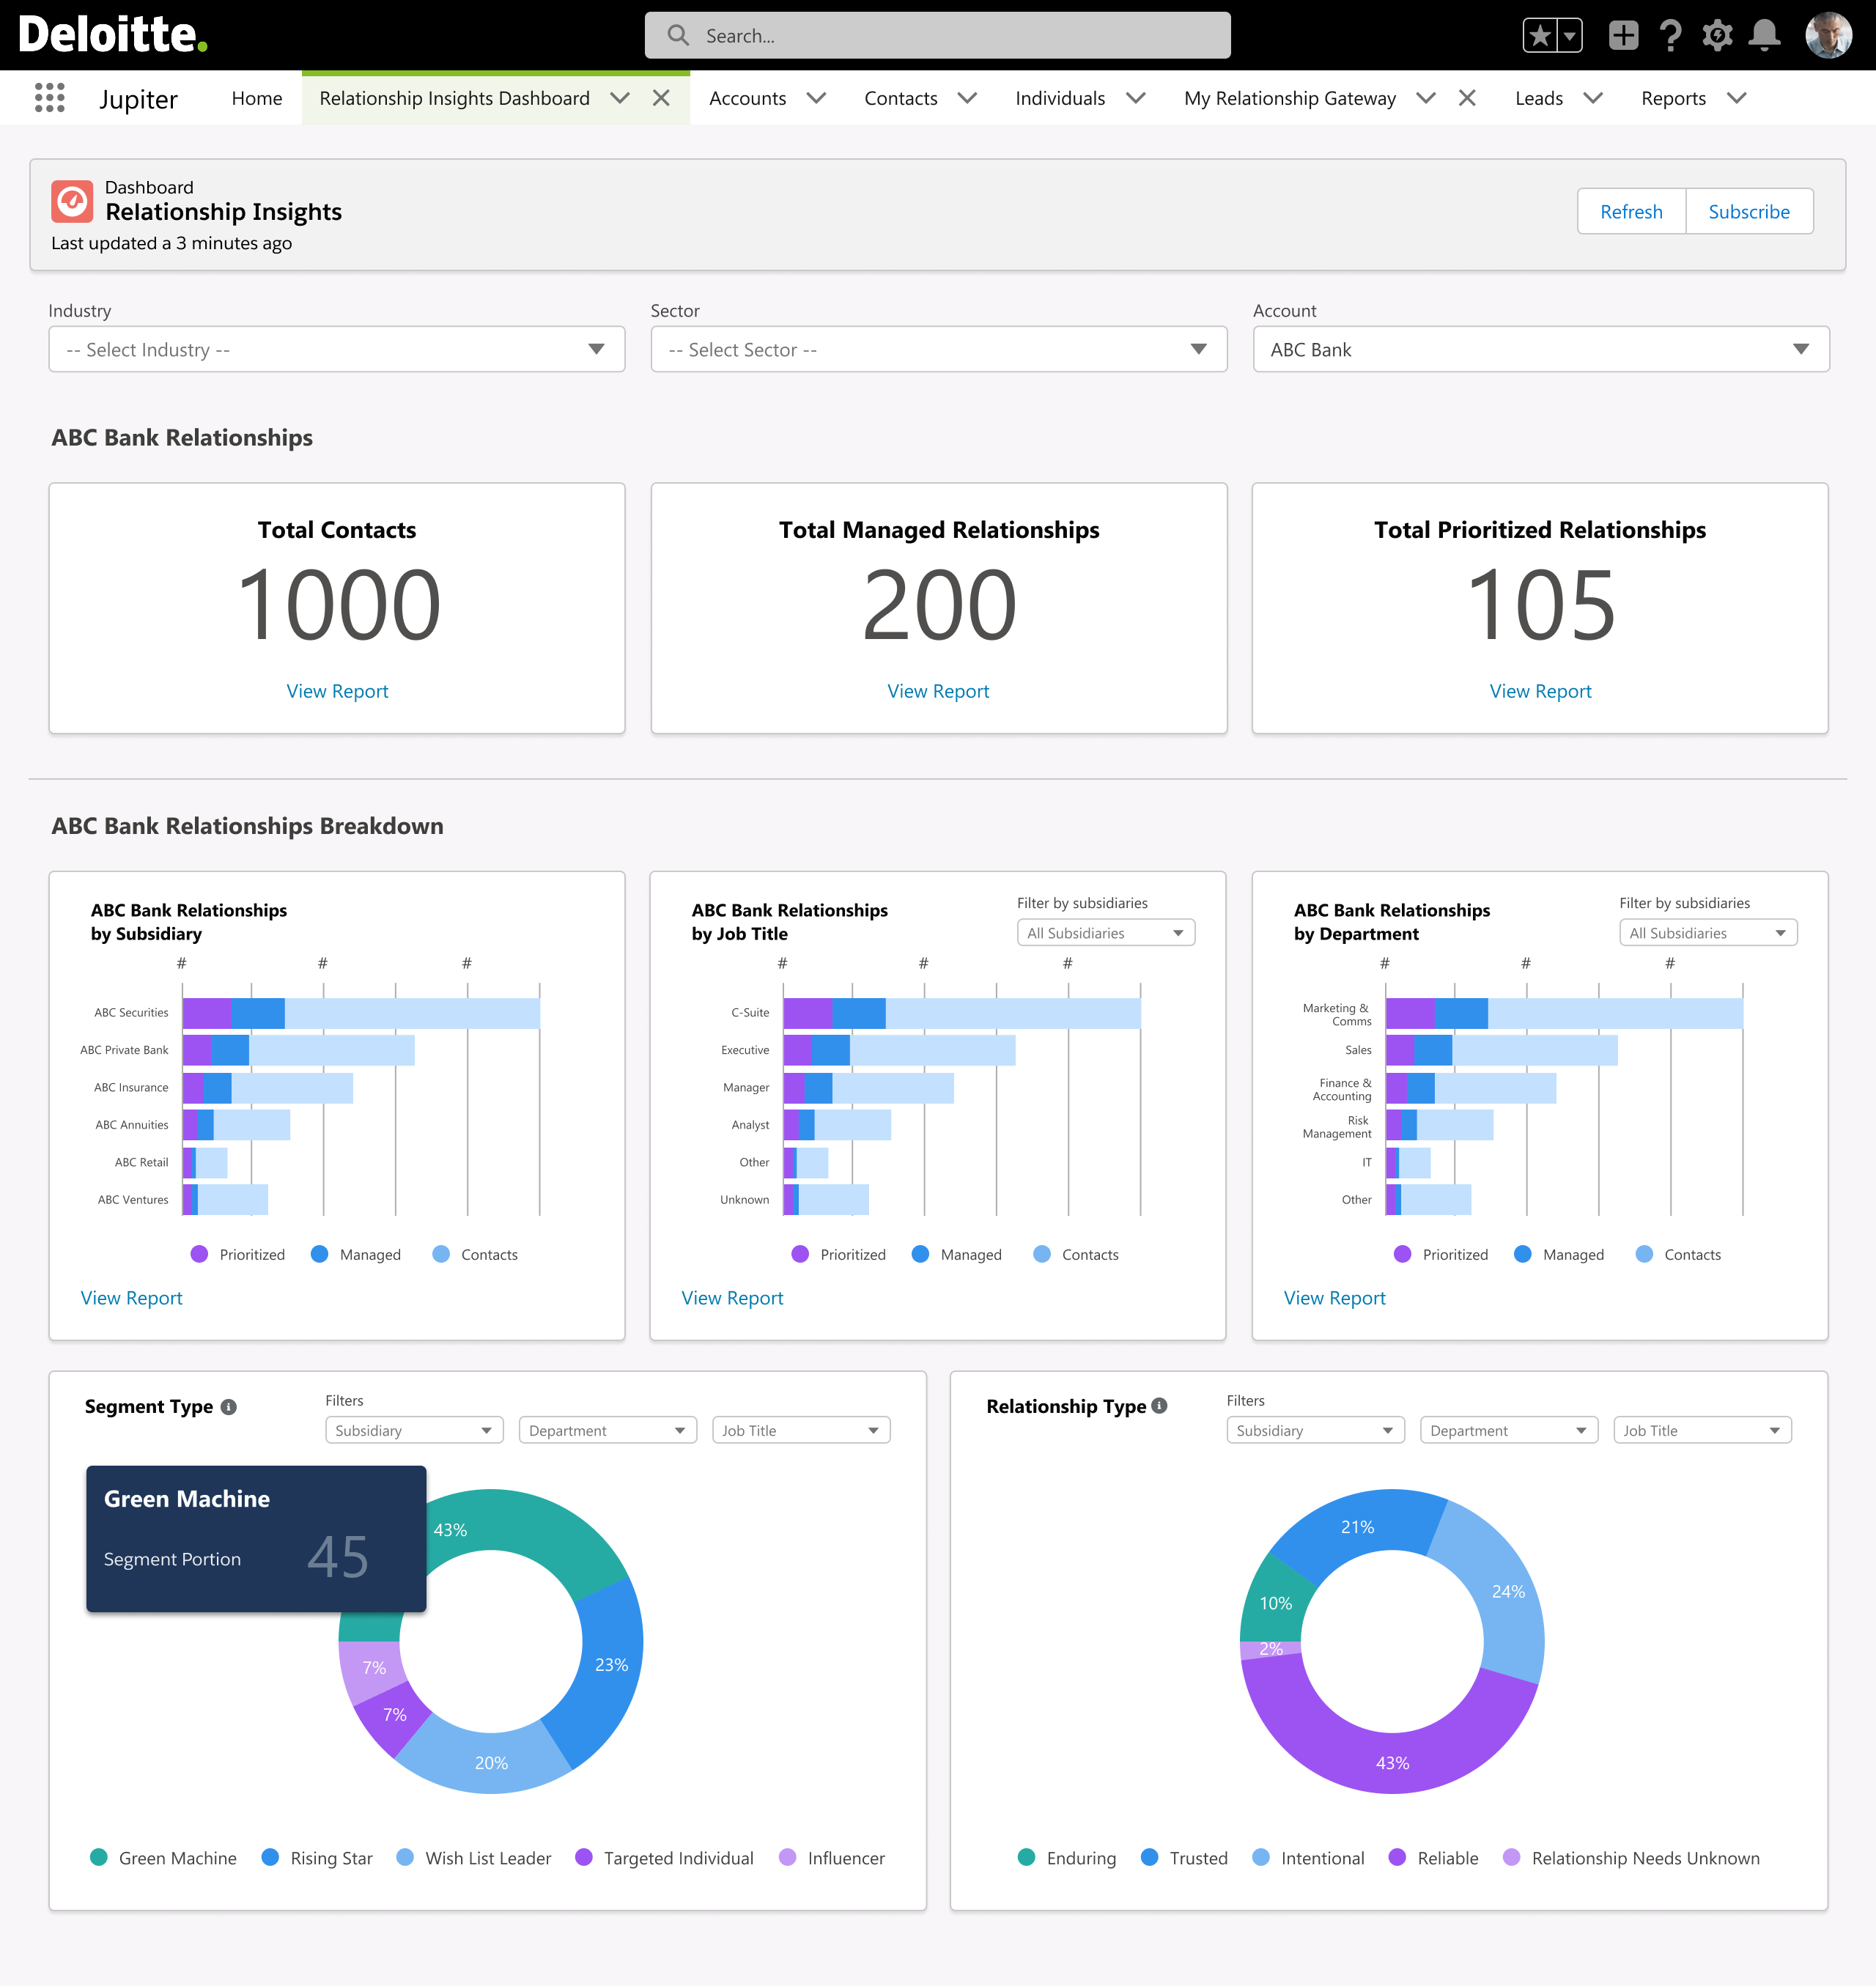This screenshot has height=1986, width=1876.
Task: Open the Notifications bell icon
Action: 1764,35
